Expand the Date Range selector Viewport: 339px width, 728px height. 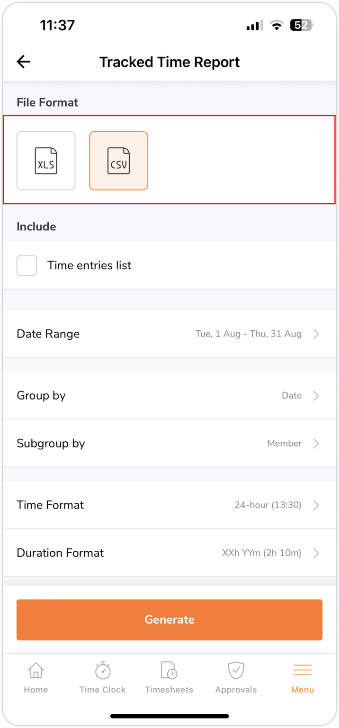click(x=169, y=334)
